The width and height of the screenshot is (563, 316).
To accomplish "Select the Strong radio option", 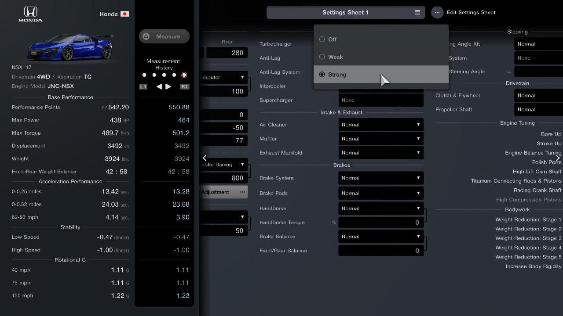I will (x=322, y=75).
